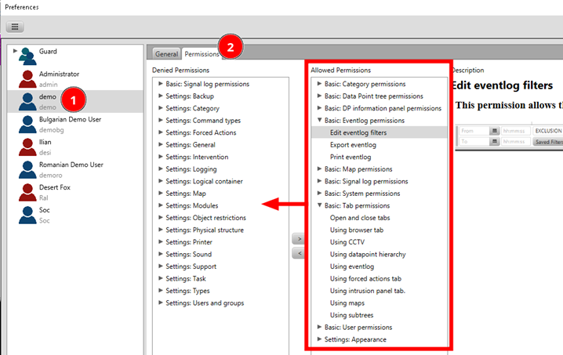The image size is (563, 355).
Task: Switch to the General tab
Action: (x=165, y=54)
